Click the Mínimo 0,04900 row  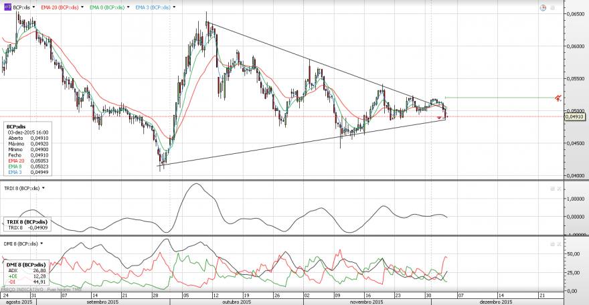(x=28, y=149)
